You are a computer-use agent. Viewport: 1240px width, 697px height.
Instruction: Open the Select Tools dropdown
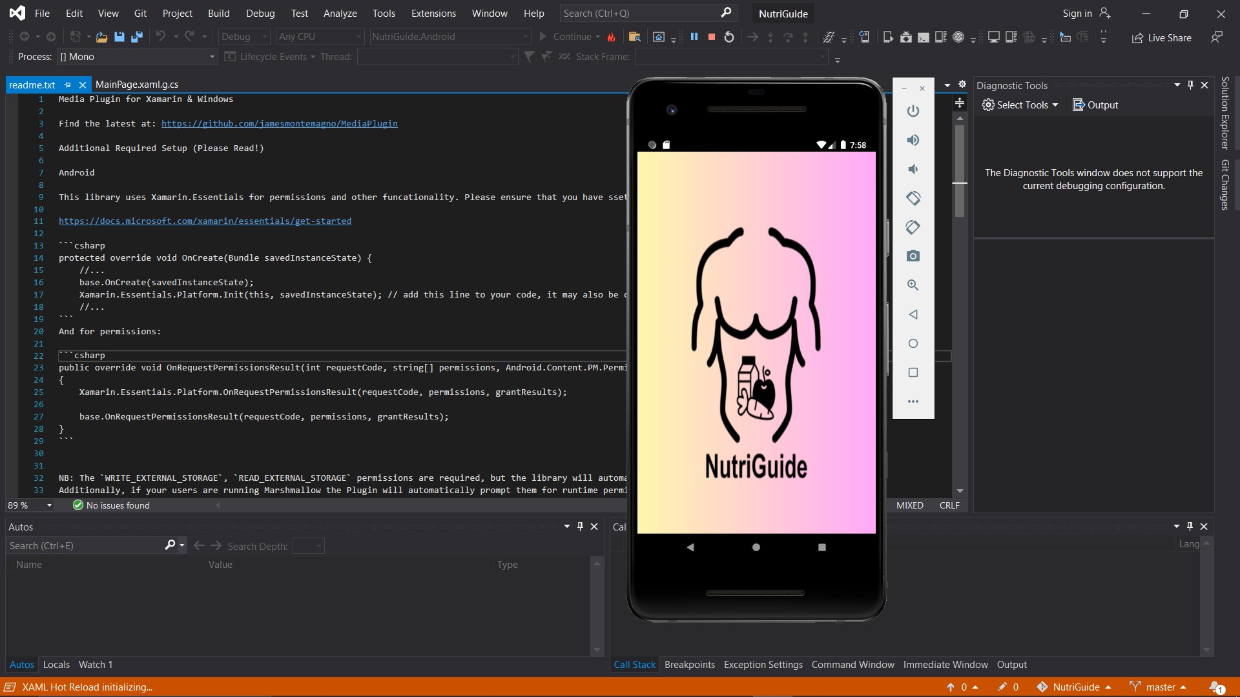[1020, 105]
